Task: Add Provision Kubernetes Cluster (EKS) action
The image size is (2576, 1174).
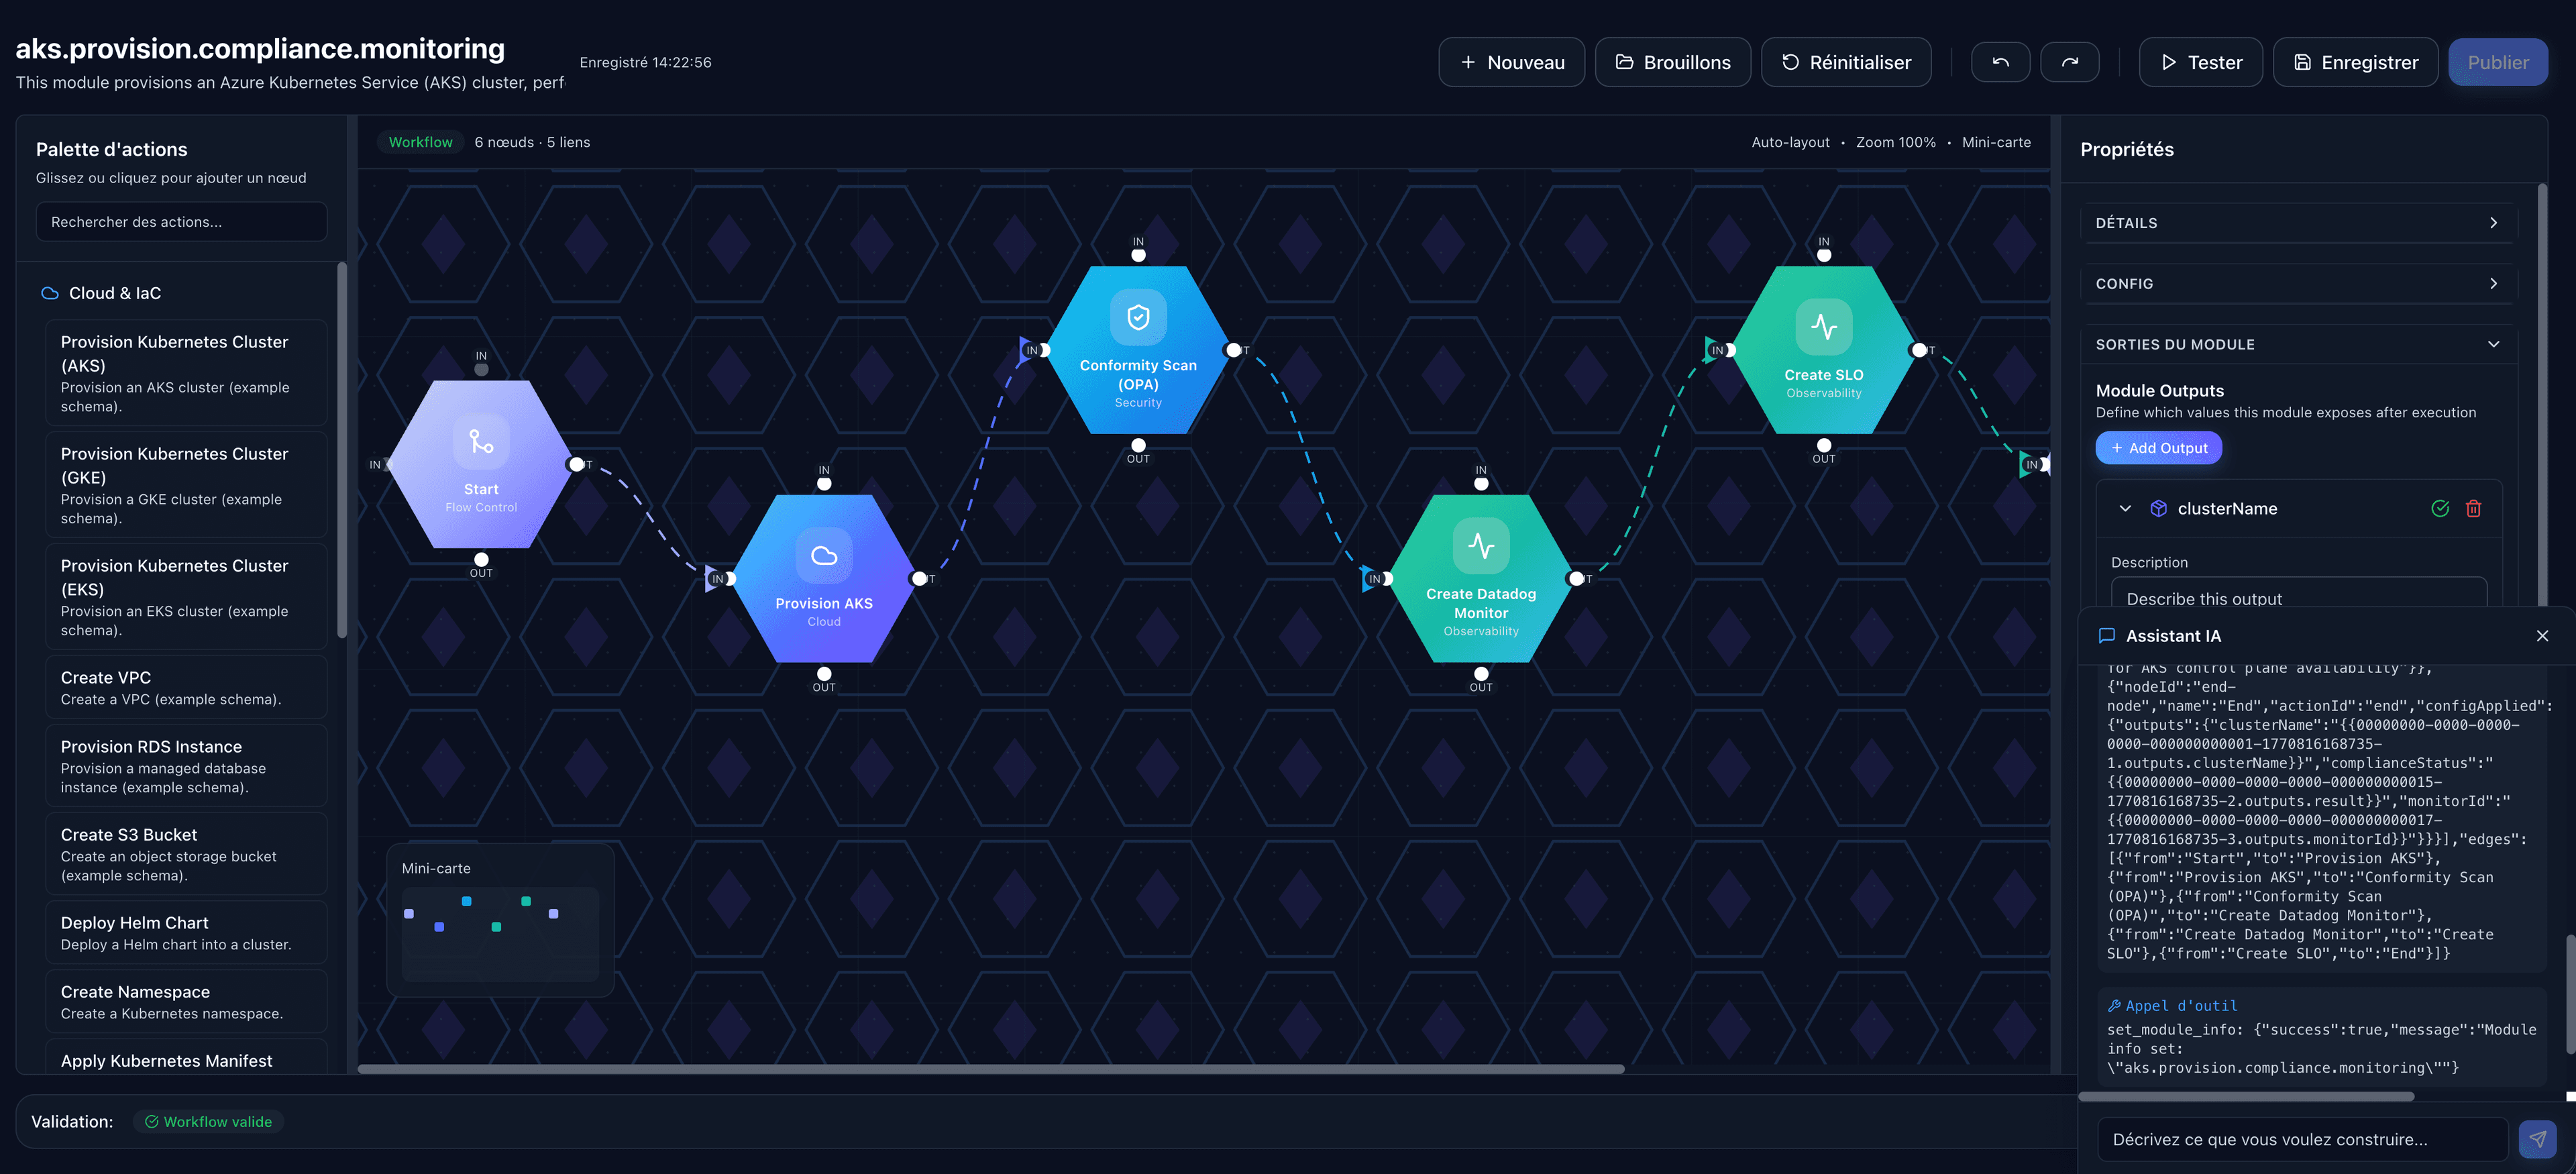Action: click(186, 597)
